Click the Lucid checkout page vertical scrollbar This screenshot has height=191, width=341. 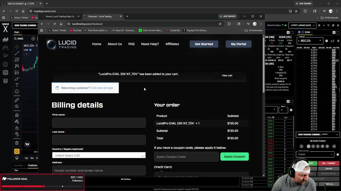[x=264, y=64]
